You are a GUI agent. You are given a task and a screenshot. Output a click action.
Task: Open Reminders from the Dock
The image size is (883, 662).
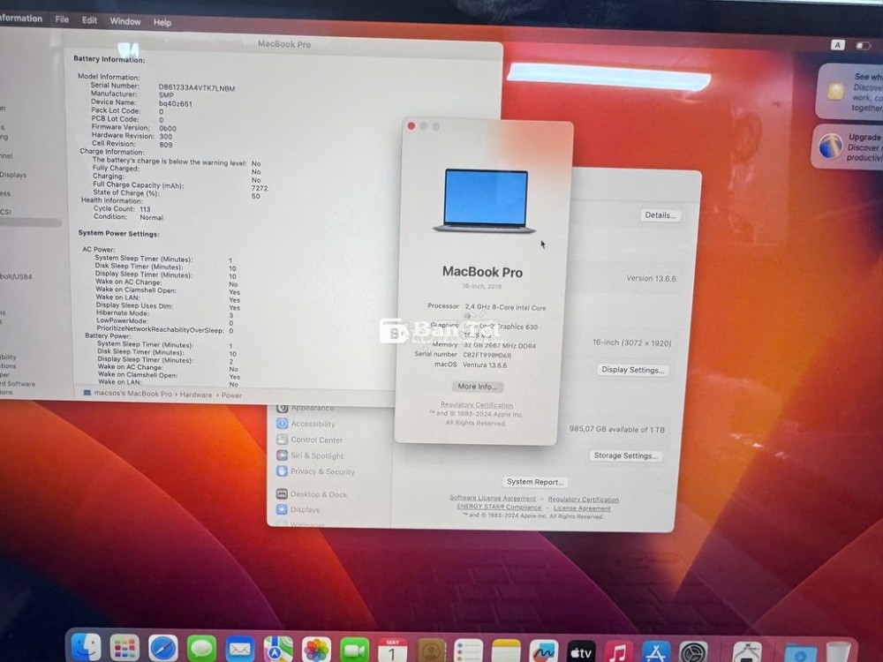tap(469, 652)
